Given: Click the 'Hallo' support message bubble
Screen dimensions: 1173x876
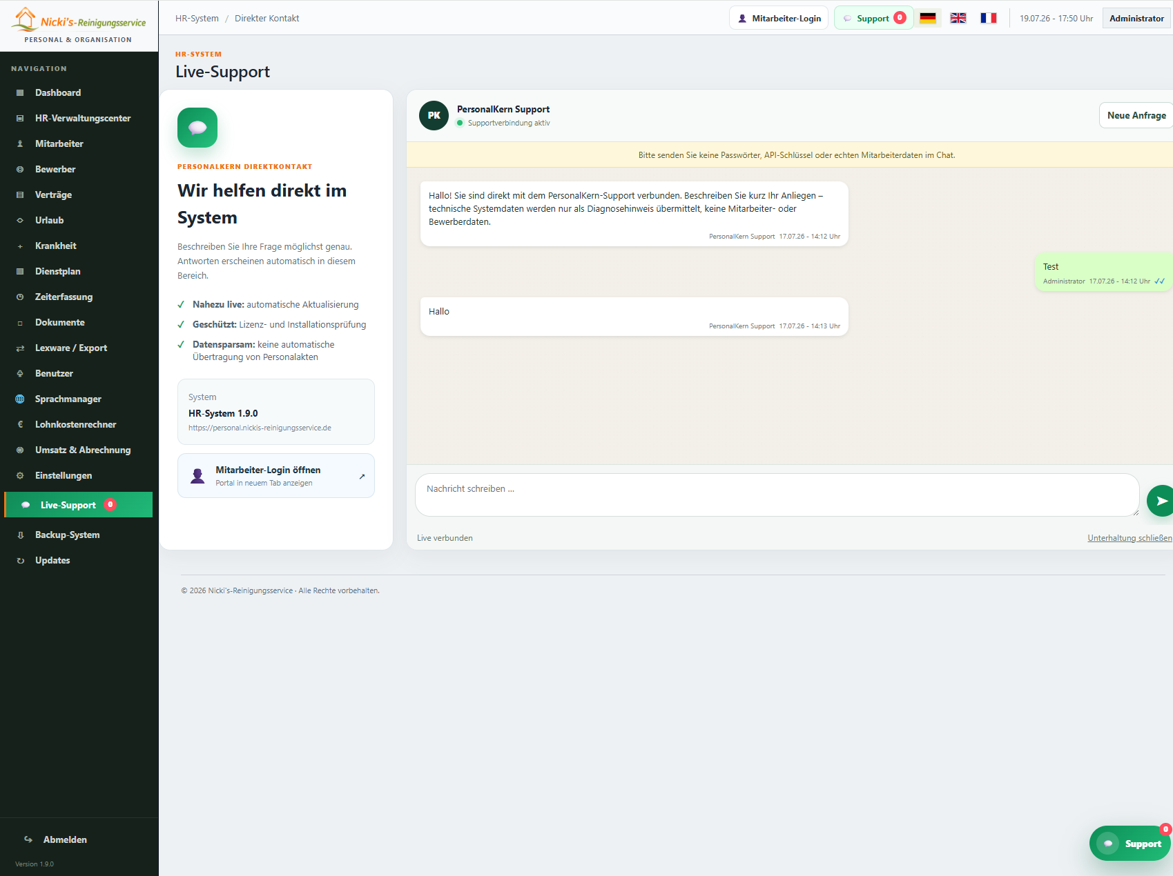Looking at the screenshot, I should (x=634, y=317).
